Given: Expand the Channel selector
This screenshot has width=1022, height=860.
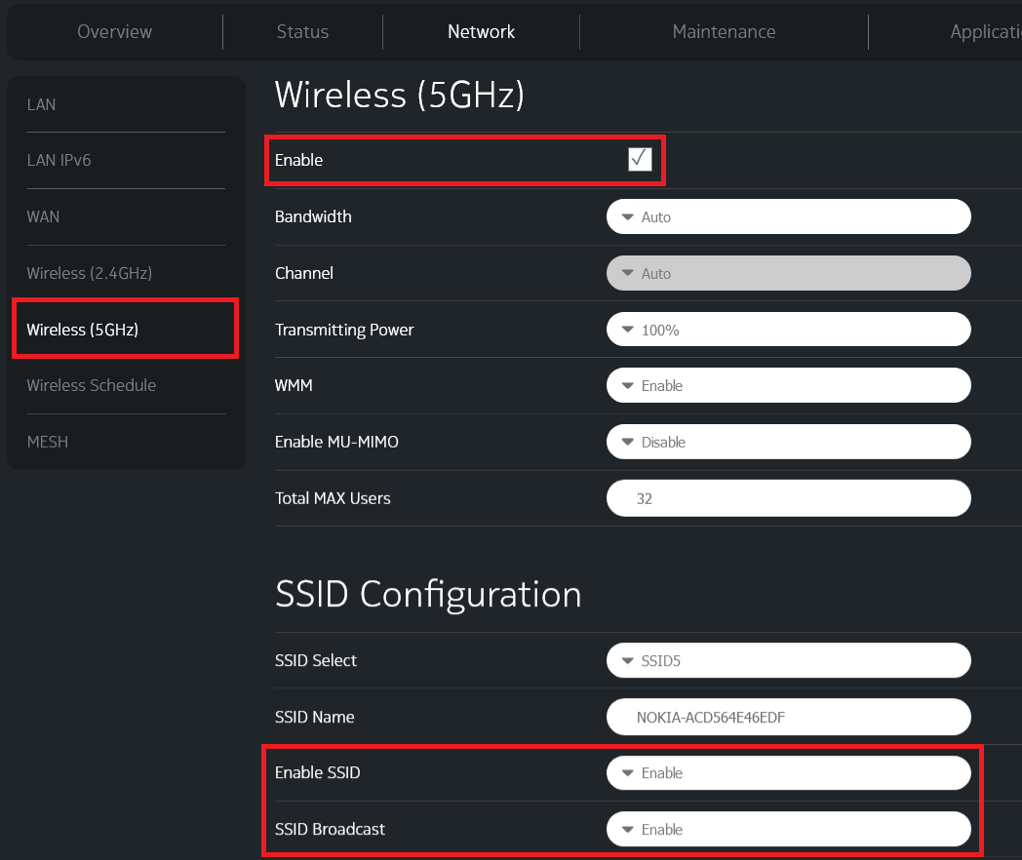Looking at the screenshot, I should tap(788, 273).
